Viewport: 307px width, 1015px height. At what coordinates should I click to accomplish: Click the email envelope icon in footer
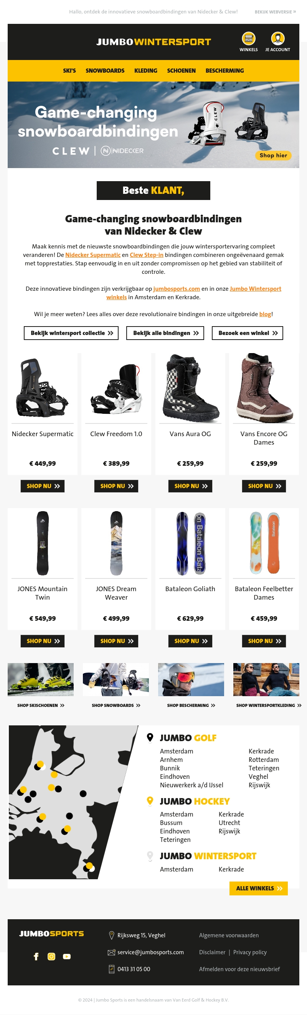coord(111,952)
